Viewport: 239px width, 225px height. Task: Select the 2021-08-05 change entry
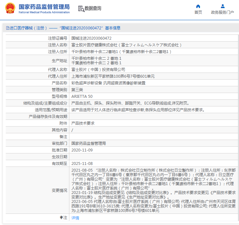click(153, 179)
